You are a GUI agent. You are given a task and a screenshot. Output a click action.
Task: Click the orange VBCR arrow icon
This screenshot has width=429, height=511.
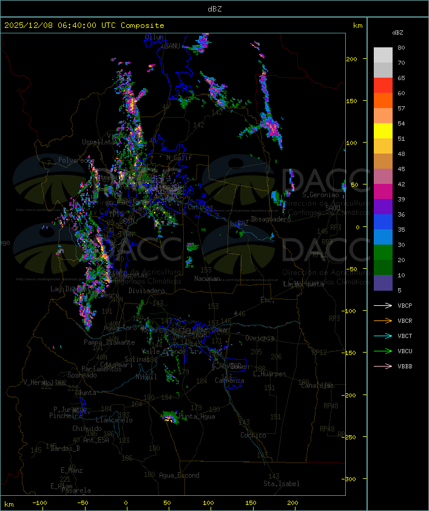tap(383, 320)
